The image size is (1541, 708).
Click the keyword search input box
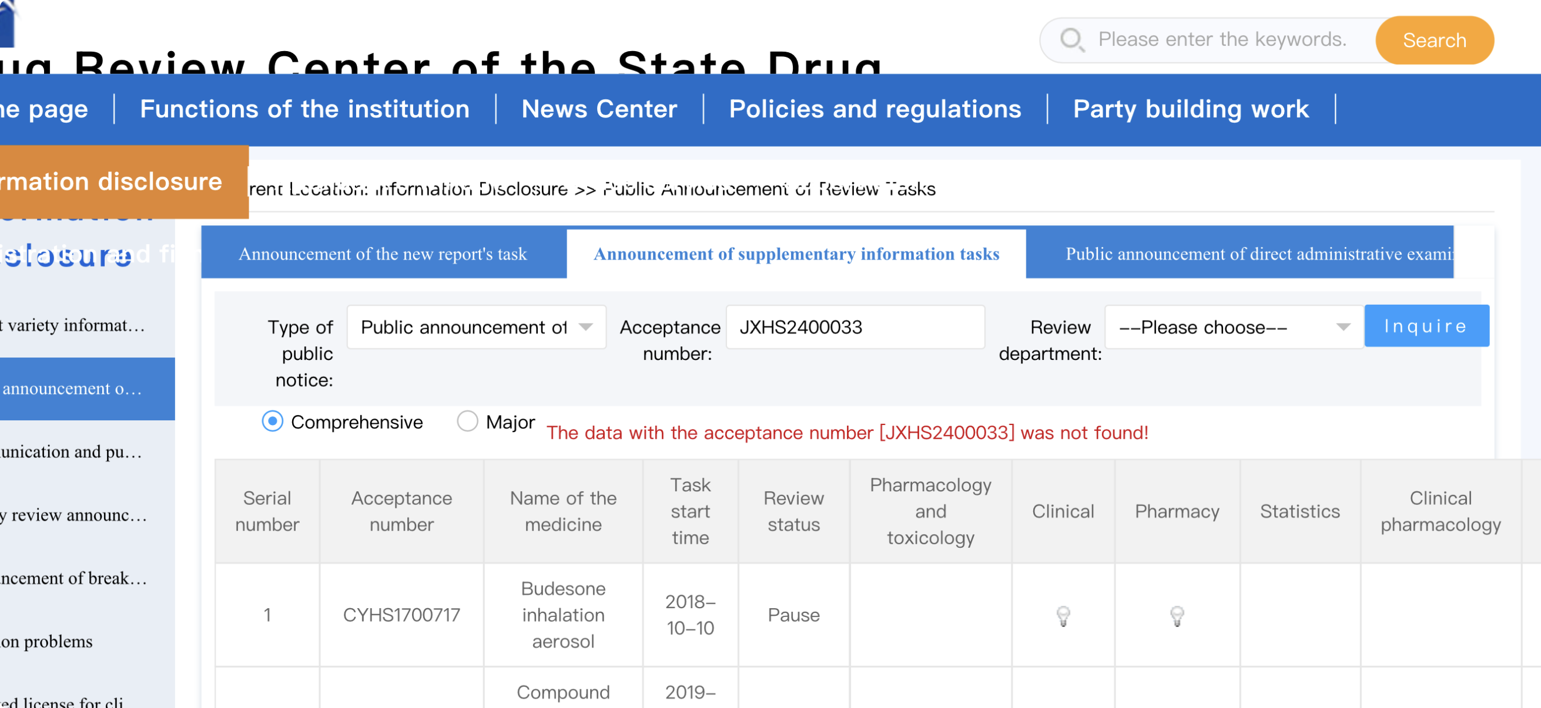tap(1221, 40)
